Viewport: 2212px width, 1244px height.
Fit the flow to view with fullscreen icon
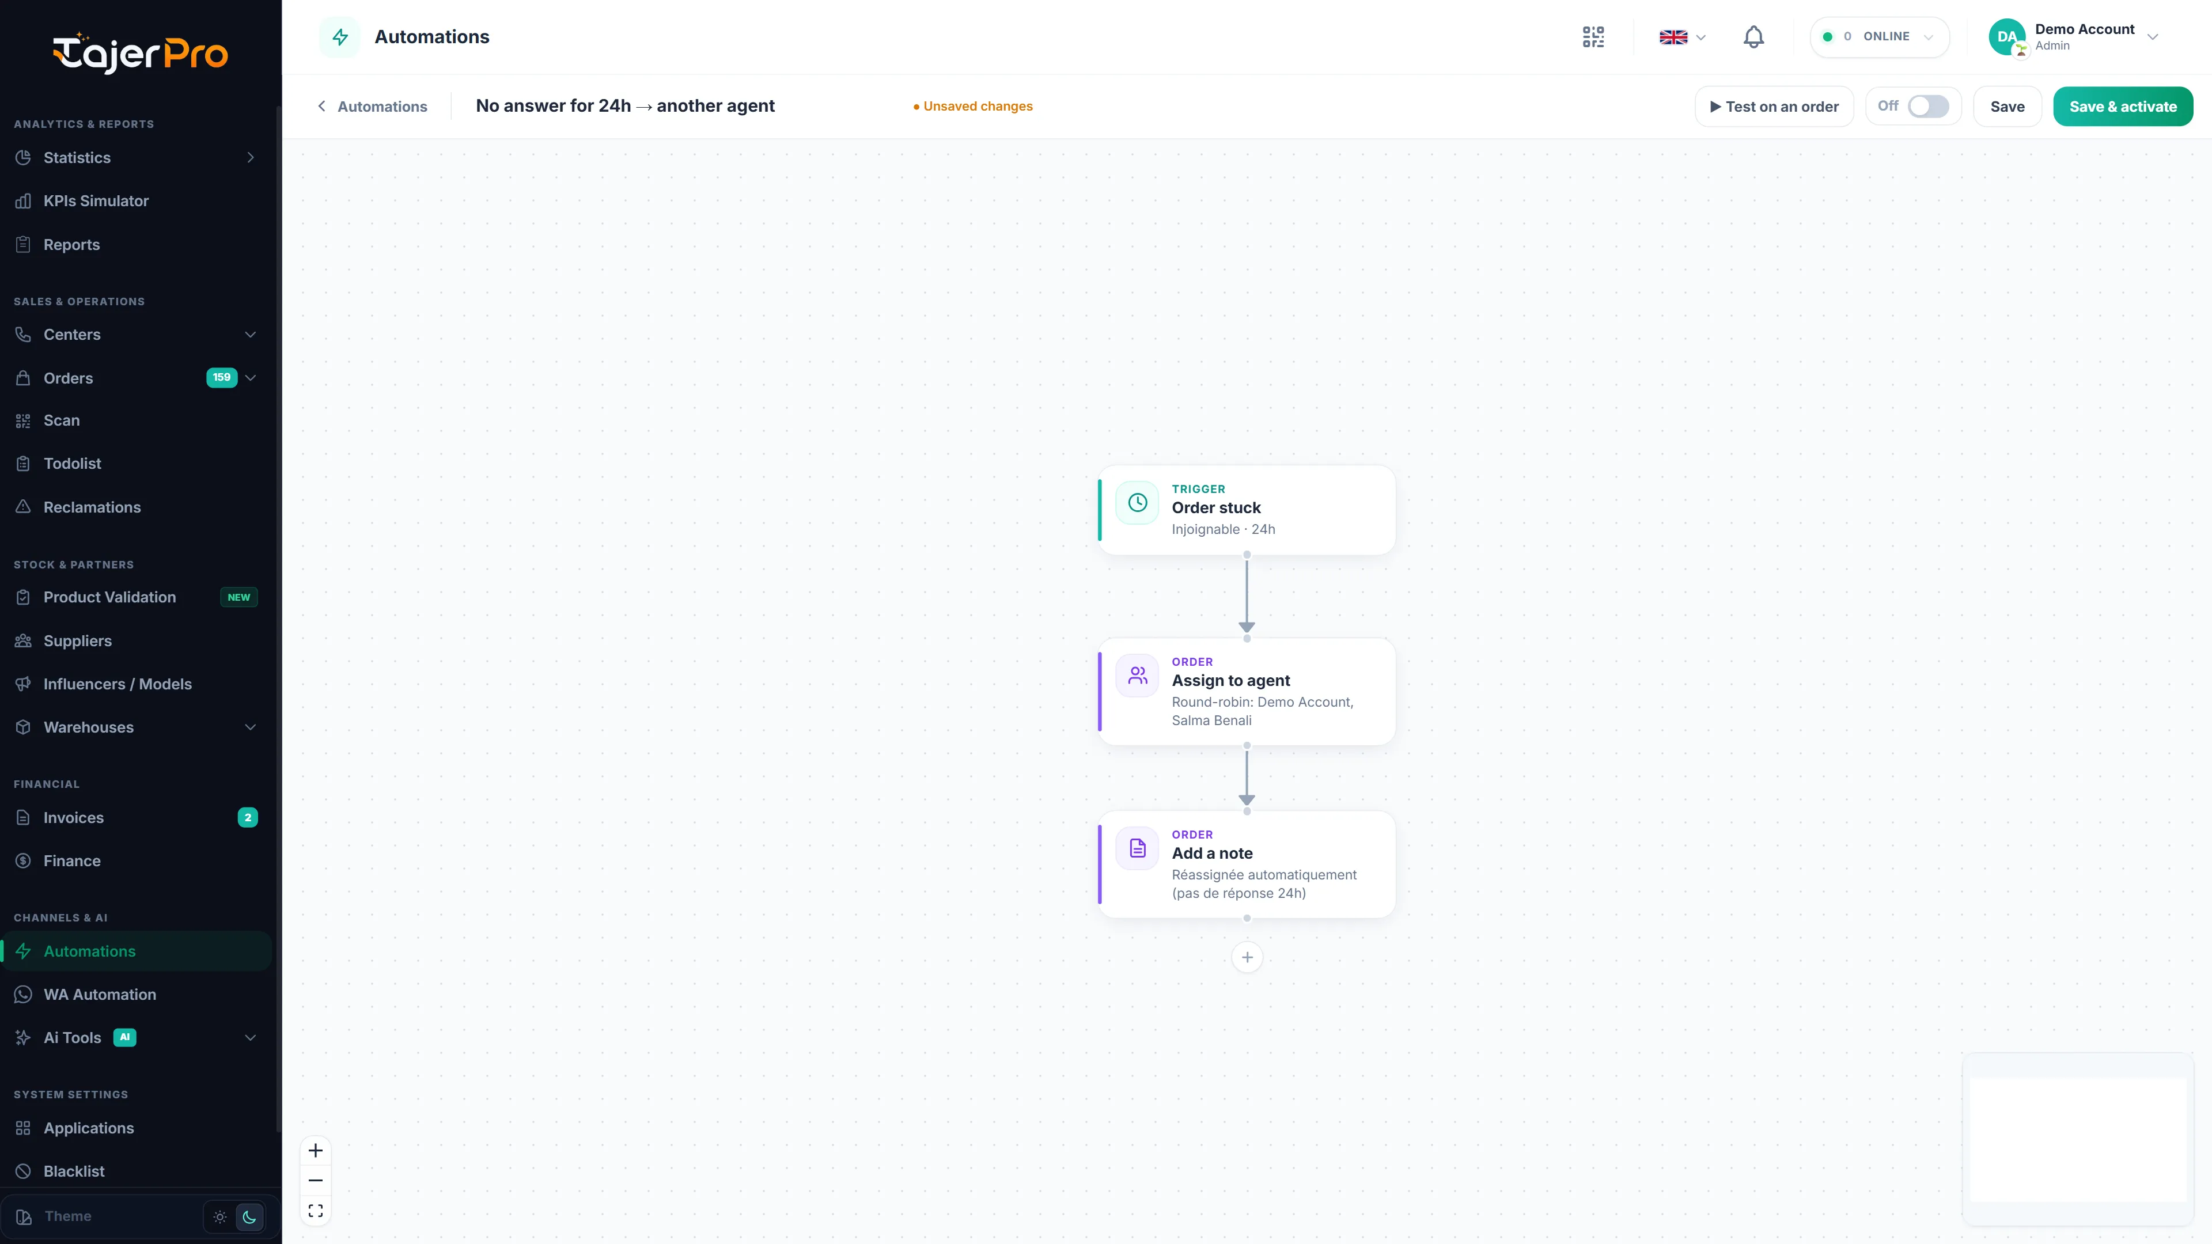click(315, 1211)
